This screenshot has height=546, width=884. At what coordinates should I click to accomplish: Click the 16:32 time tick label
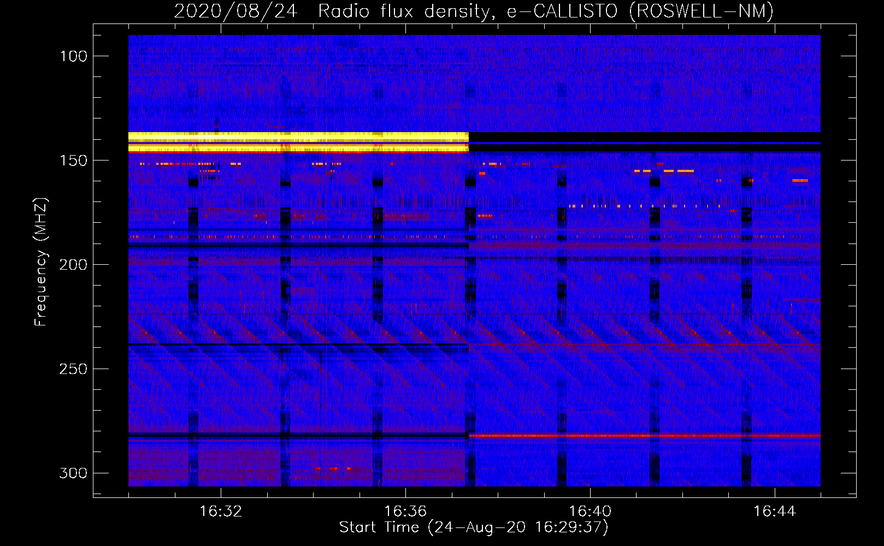point(221,512)
